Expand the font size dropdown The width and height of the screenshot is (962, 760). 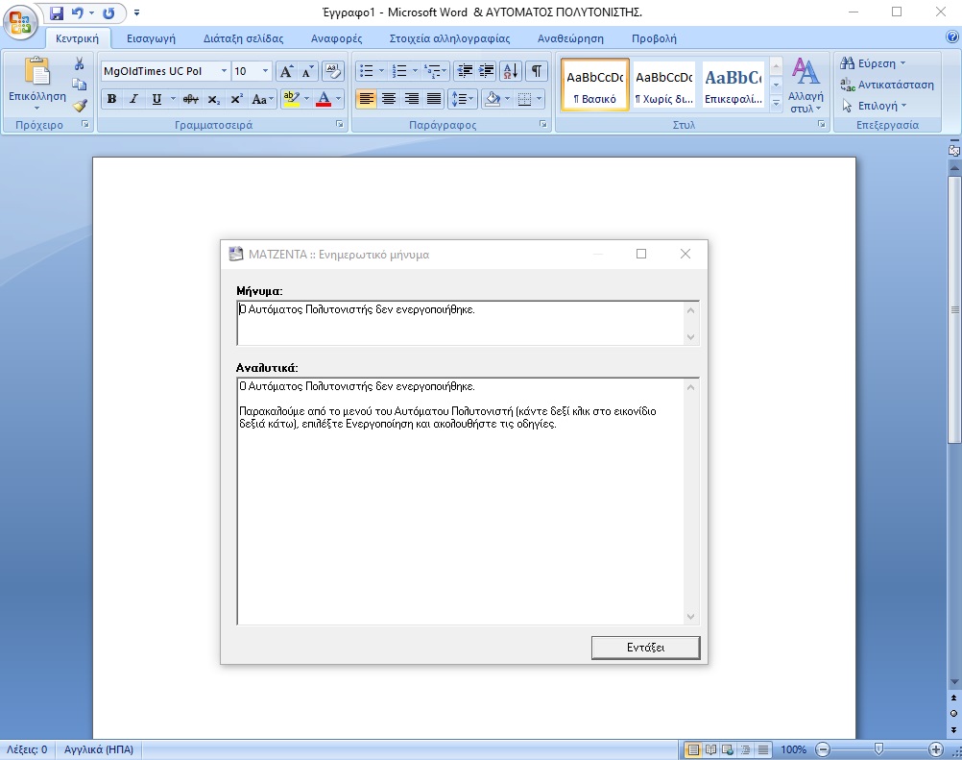266,71
